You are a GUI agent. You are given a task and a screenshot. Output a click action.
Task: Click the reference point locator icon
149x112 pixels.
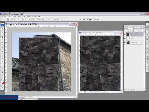(x=8, y=19)
